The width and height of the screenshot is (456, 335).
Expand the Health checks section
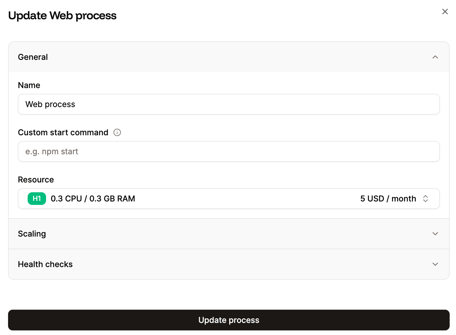tap(435, 264)
